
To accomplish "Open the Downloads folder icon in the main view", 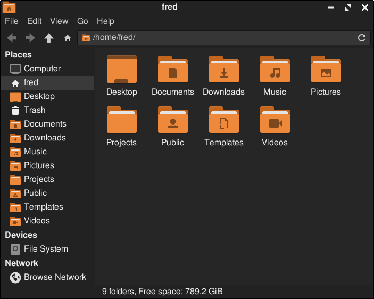I will pyautogui.click(x=224, y=69).
